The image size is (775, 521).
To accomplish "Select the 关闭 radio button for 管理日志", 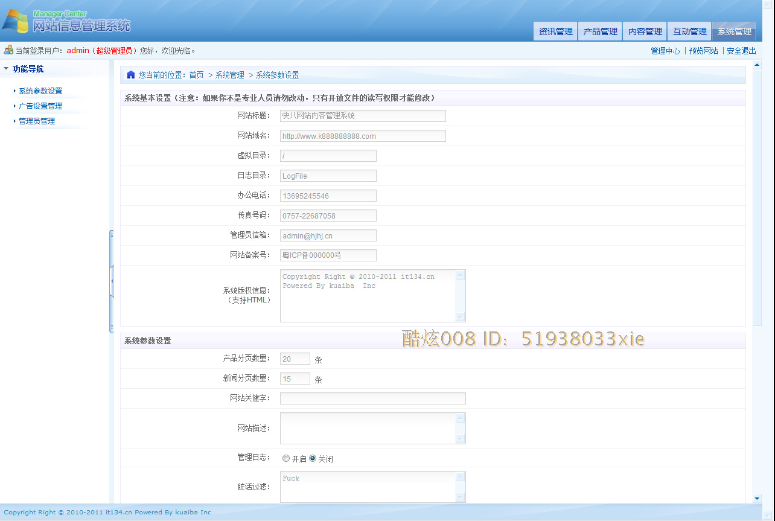I will click(312, 458).
